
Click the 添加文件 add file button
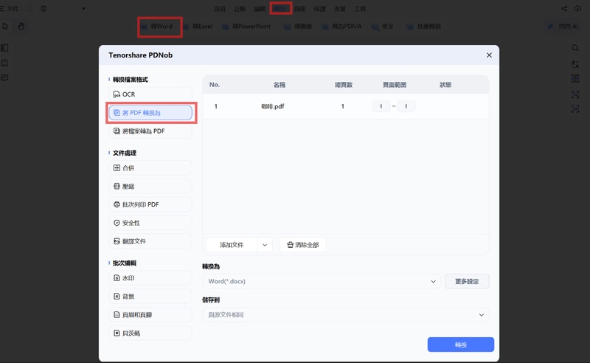[232, 245]
